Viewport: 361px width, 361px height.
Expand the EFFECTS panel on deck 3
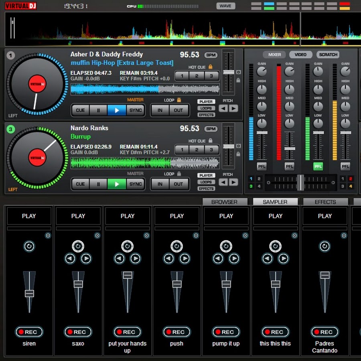pyautogui.click(x=206, y=189)
